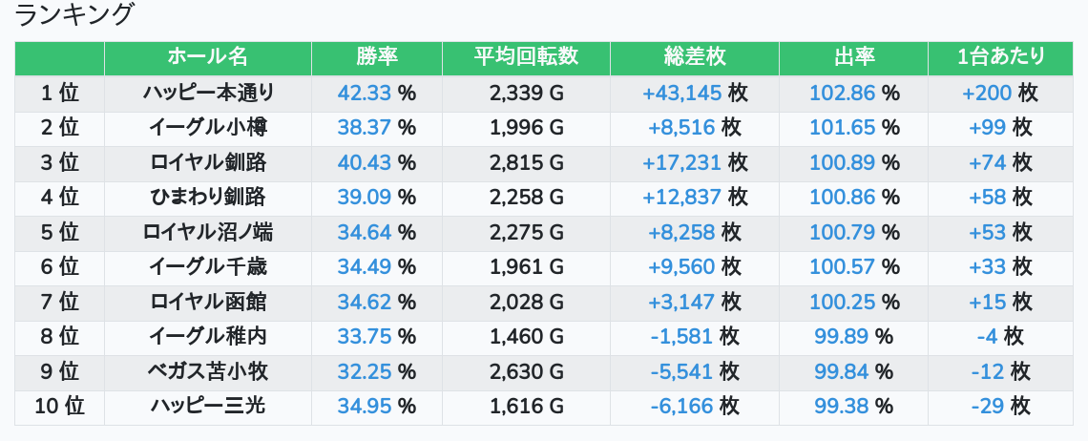
Task: Sort by the 勝率 column header
Action: [x=376, y=57]
